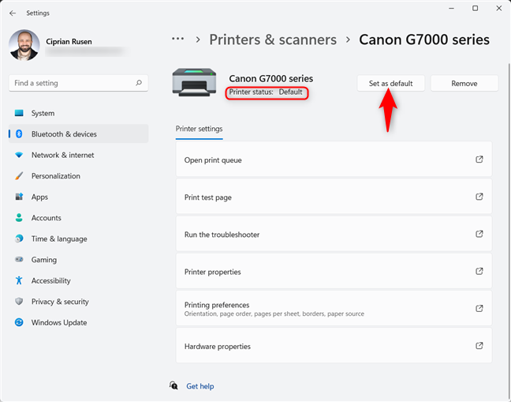Expand the breadcrumb ellipsis menu
The width and height of the screenshot is (511, 402).
coord(178,39)
